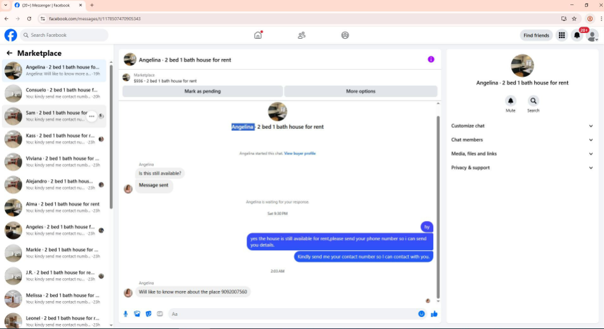This screenshot has width=604, height=329.
Task: Open Melissa conversation in list
Action: point(55,299)
